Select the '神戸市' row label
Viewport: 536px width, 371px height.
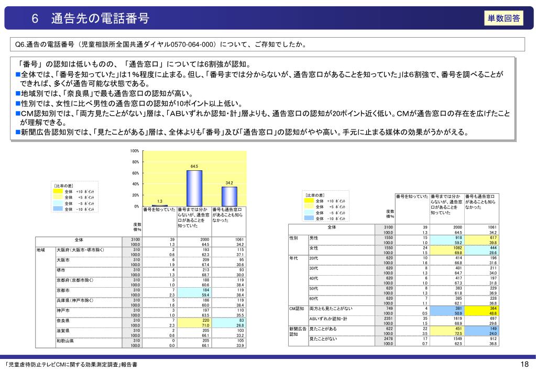click(63, 311)
